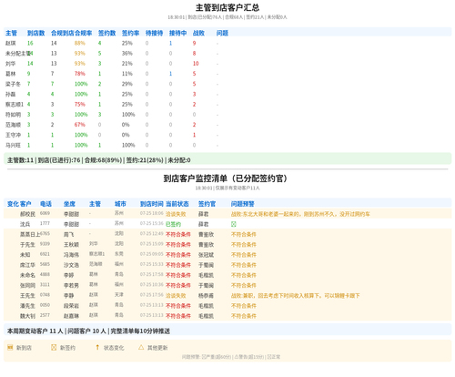Click the 洽谈失败 status in 王先生's row
This screenshot has height=377, width=455.
tap(176, 295)
